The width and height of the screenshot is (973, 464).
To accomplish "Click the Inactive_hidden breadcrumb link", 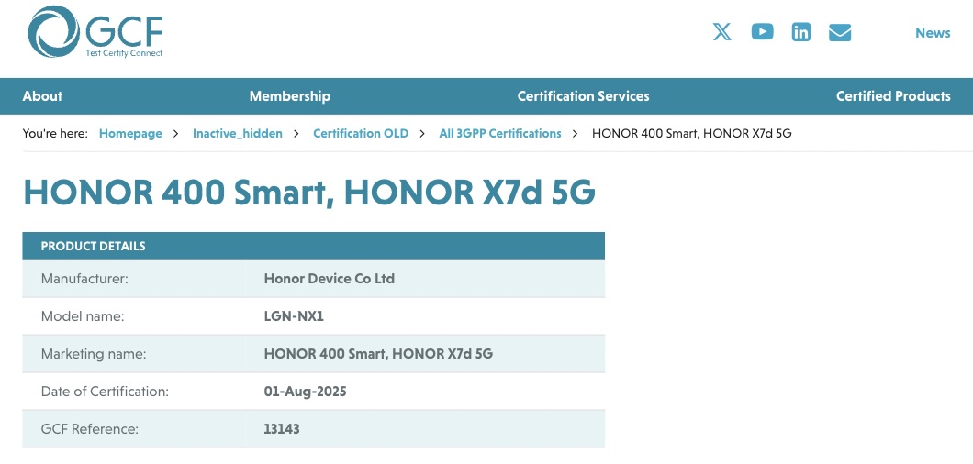I will tap(238, 134).
